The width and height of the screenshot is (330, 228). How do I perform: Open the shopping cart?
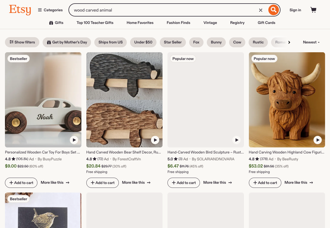(313, 10)
